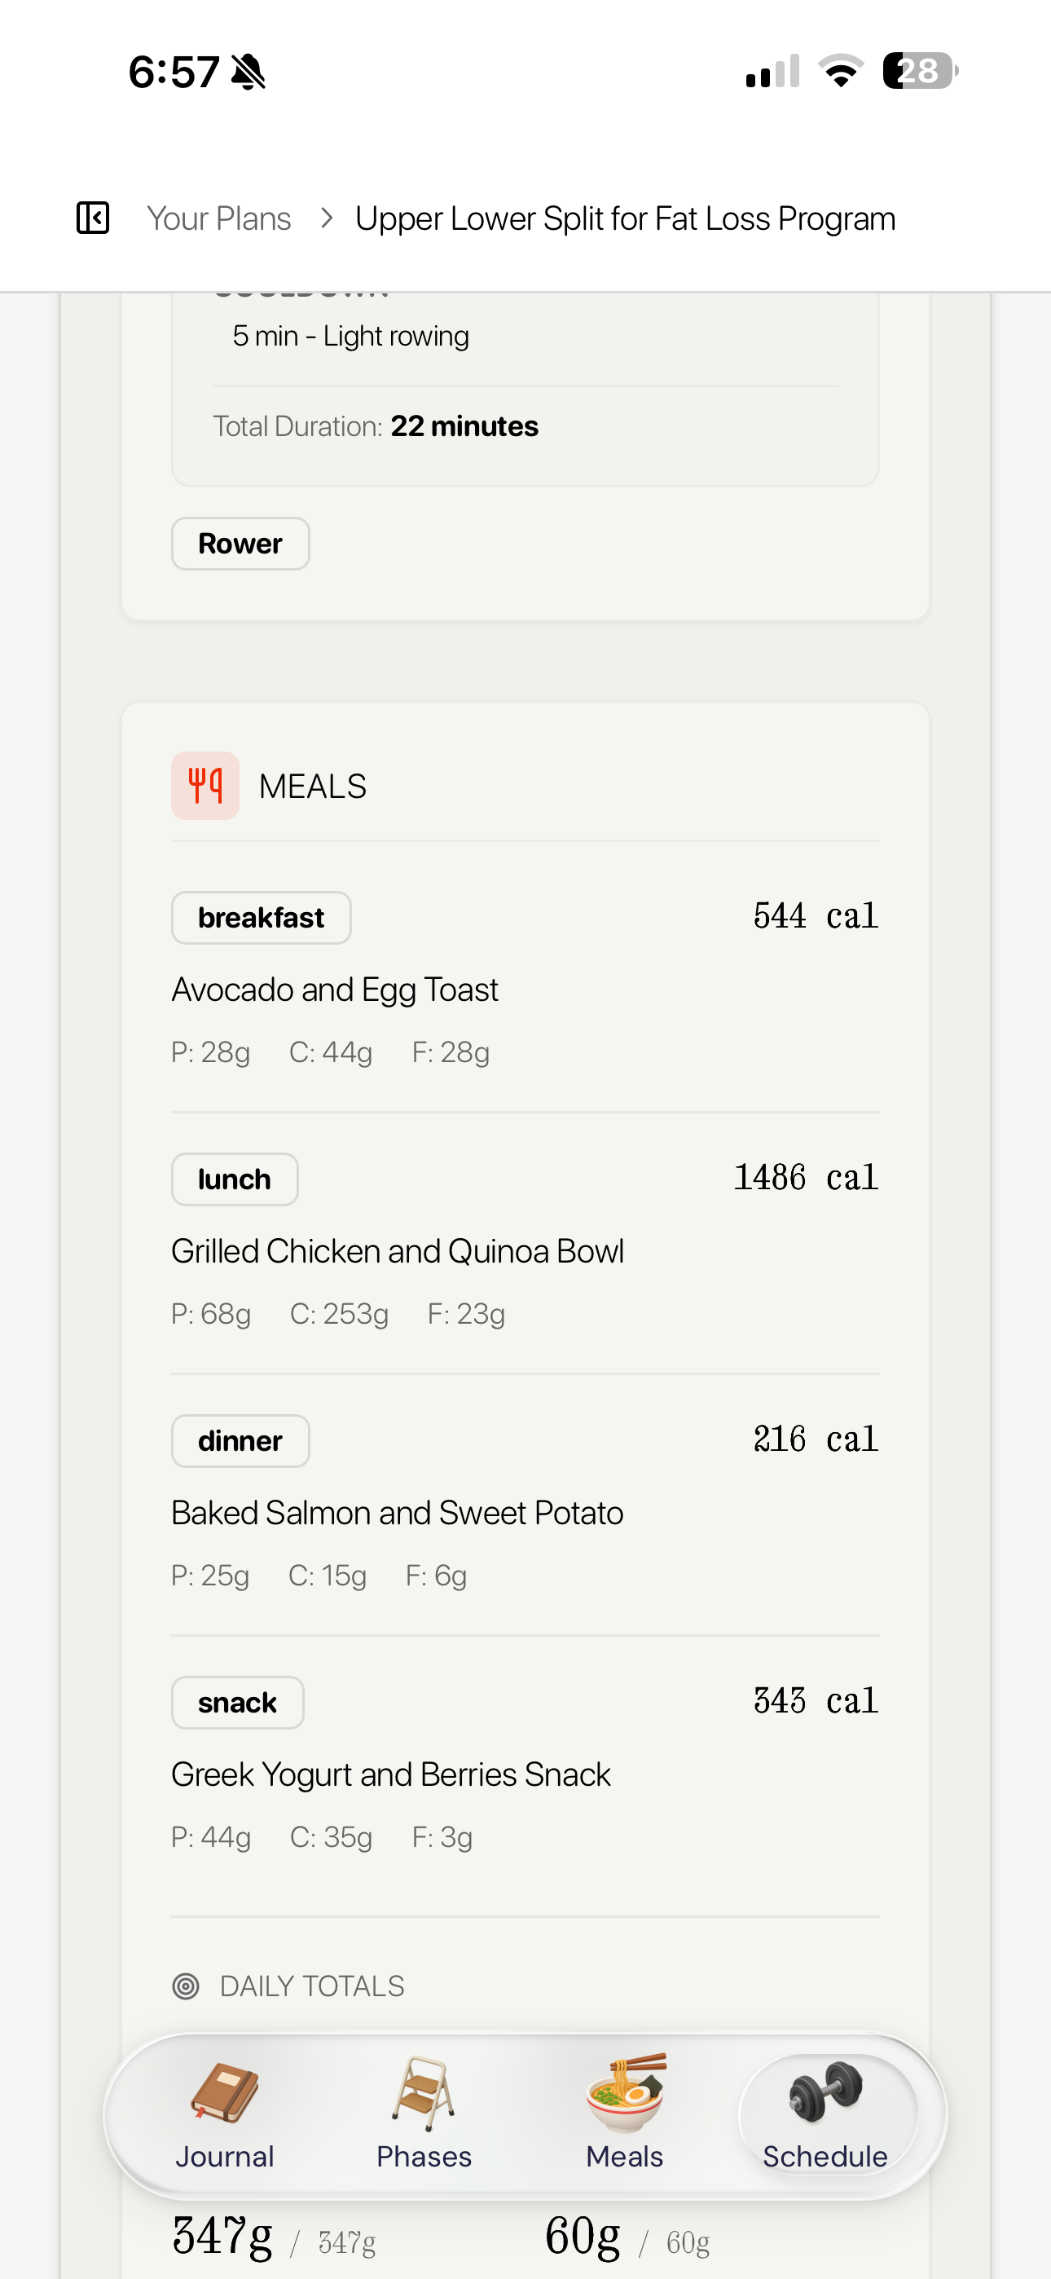Tap the red fork-and-knife MEALS icon

205,785
